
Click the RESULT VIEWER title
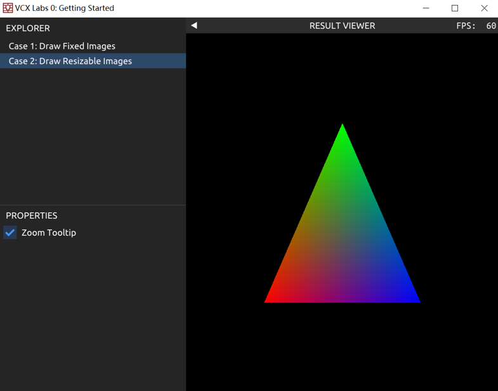pos(342,26)
